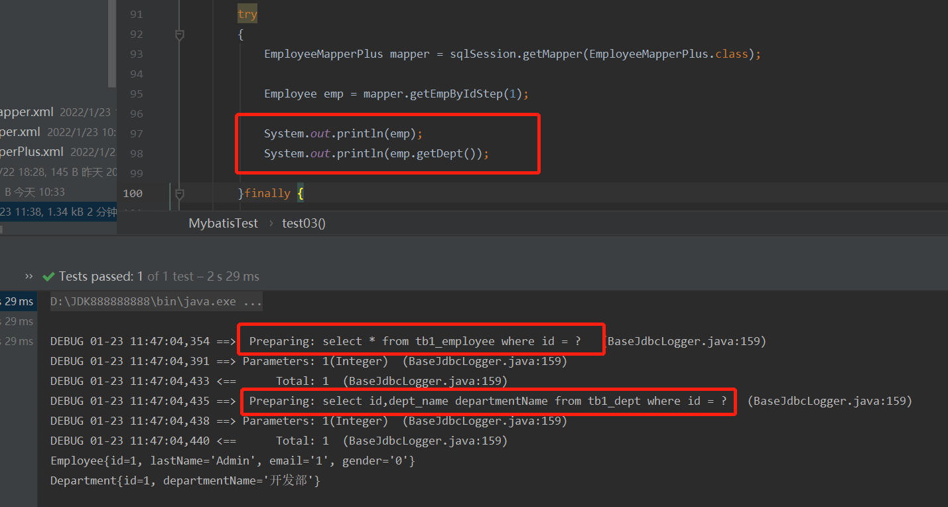Viewport: 948px width, 507px height.
Task: Select the file row showing 145 B 昨天
Action: point(58,172)
